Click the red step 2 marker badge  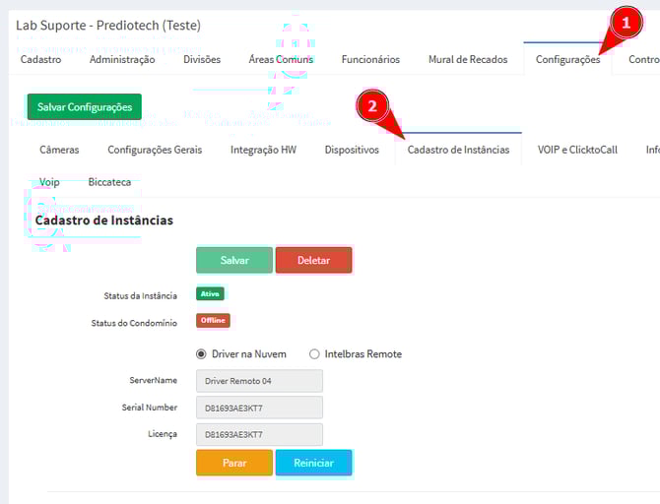click(369, 107)
